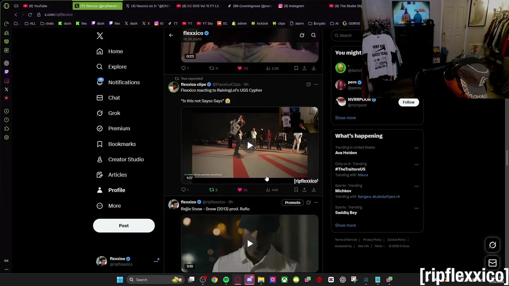Screen dimensions: 509x286
Task: Open Ava Heiden trend
Action: pos(346,153)
